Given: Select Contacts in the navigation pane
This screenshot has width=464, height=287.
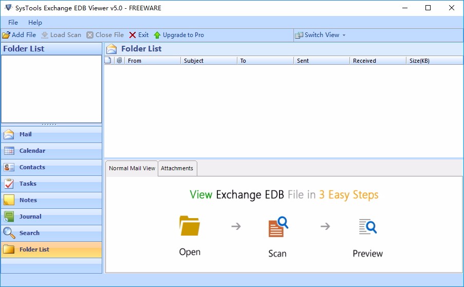Looking at the screenshot, I should point(51,167).
